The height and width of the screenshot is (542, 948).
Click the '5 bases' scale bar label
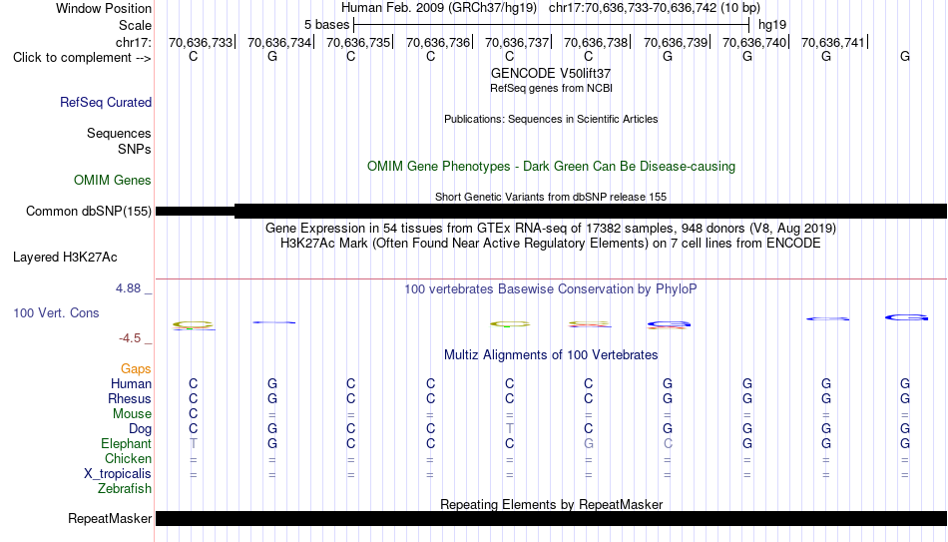326,25
